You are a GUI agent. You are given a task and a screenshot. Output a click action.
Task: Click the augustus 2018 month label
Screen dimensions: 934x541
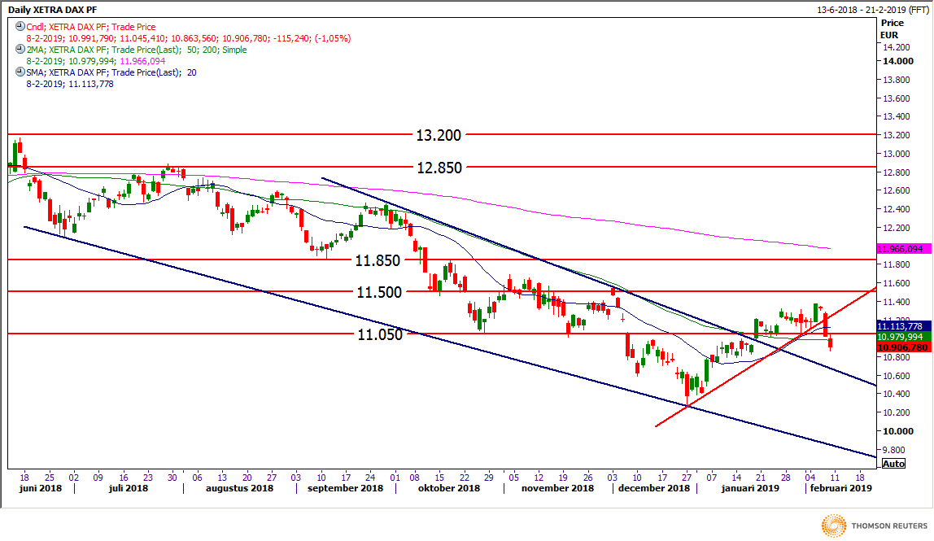click(x=239, y=488)
